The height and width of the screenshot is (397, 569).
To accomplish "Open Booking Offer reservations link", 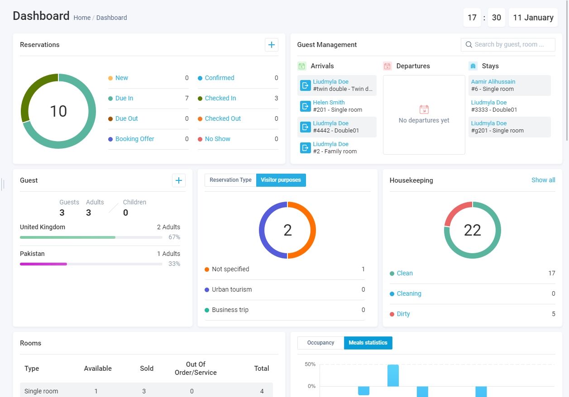I will [134, 139].
